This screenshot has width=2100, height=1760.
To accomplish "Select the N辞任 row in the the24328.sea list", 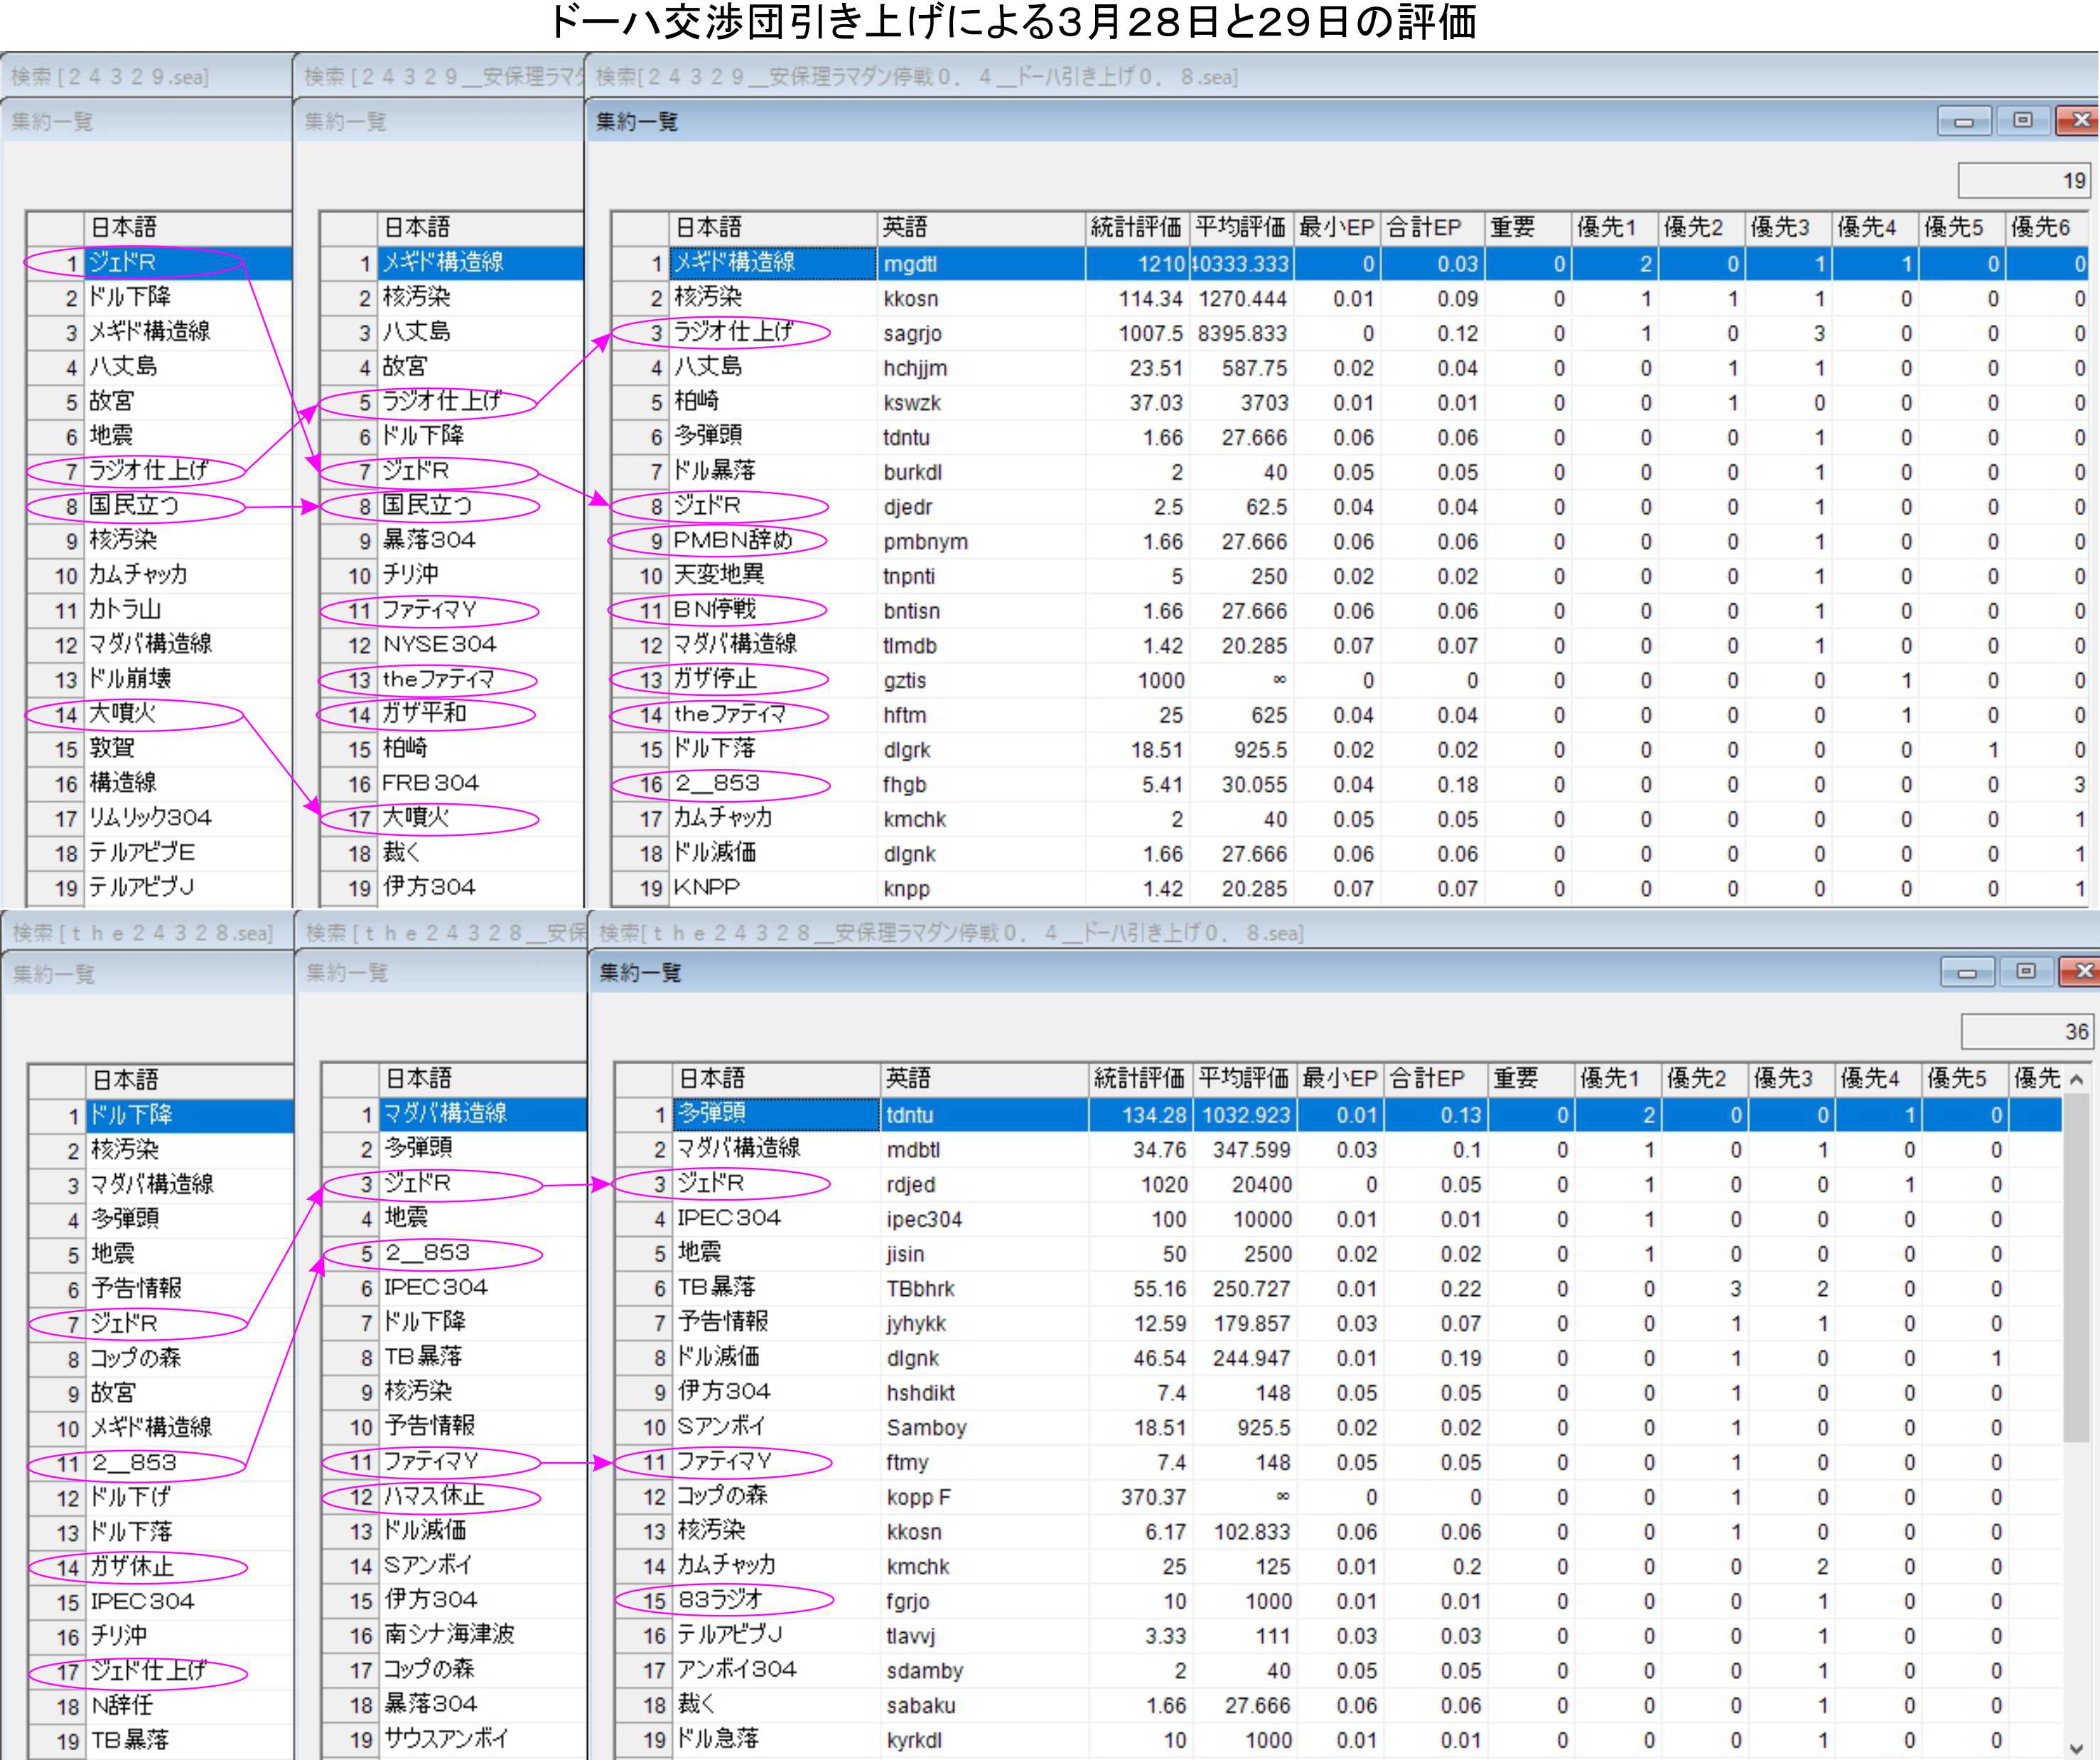I will [x=161, y=1706].
